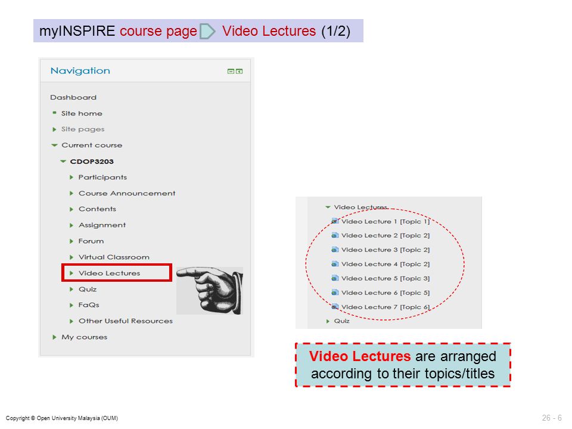Click the Video Lecture 3 resource icon
The width and height of the screenshot is (572, 429).
[x=335, y=250]
